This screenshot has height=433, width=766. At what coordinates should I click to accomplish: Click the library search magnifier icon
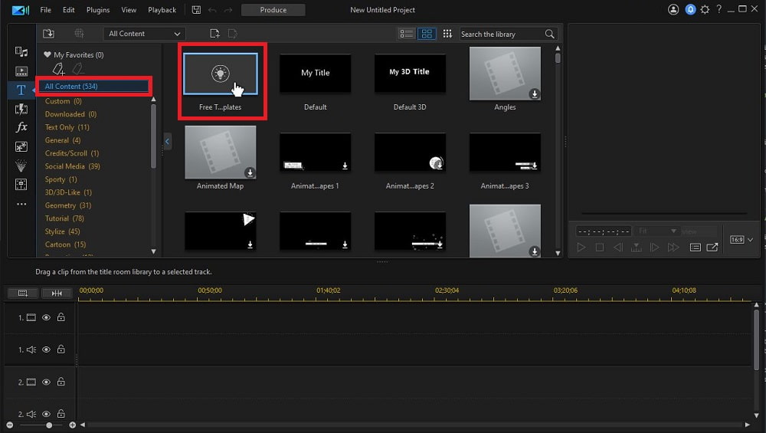[549, 34]
